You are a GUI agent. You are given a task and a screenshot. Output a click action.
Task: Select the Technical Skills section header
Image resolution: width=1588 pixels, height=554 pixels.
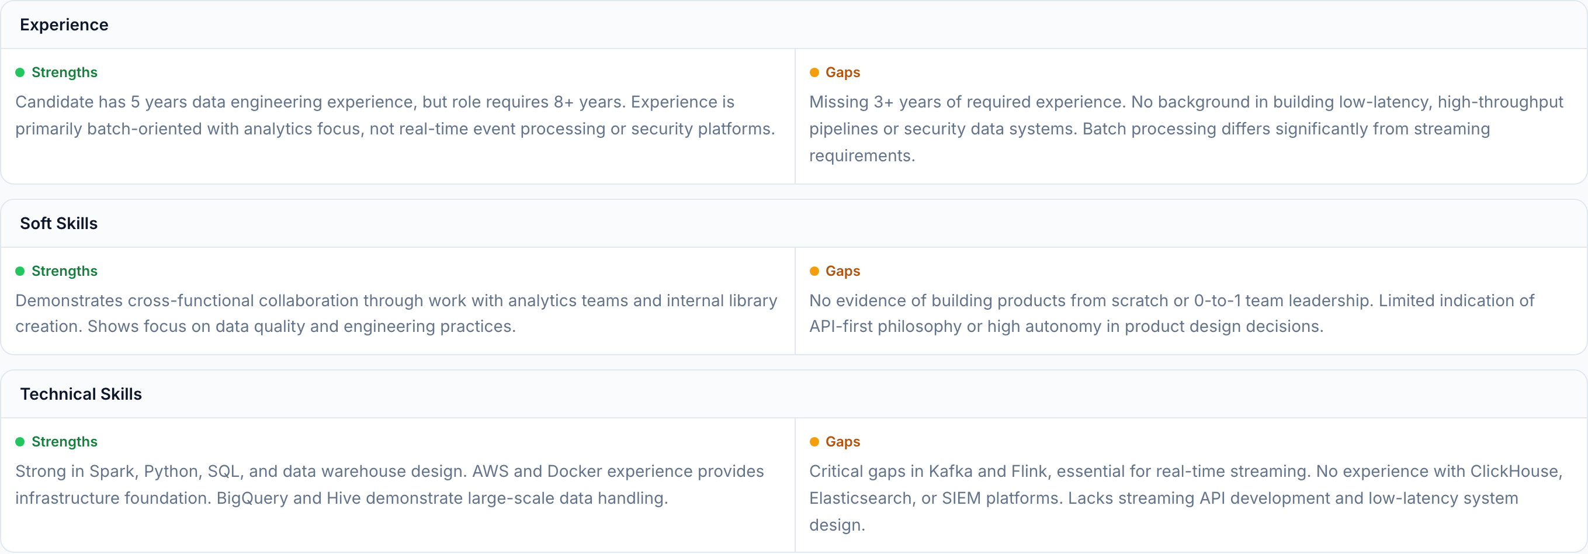click(x=81, y=394)
